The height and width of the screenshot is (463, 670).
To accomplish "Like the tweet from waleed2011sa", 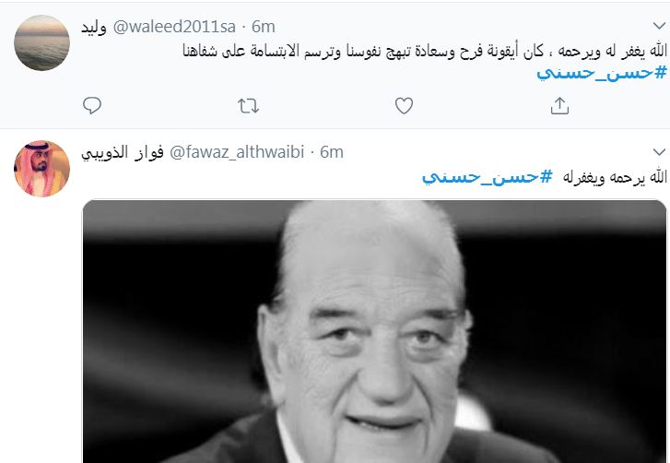I will [404, 105].
